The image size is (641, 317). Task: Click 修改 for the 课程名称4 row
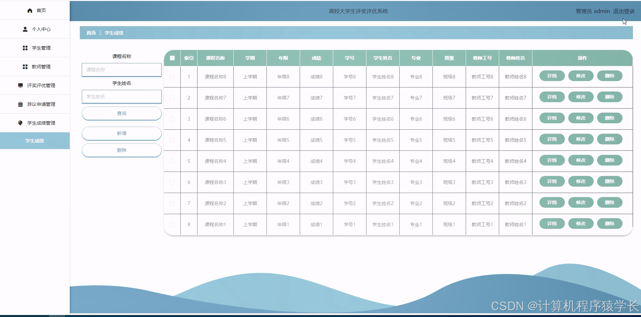pos(581,160)
